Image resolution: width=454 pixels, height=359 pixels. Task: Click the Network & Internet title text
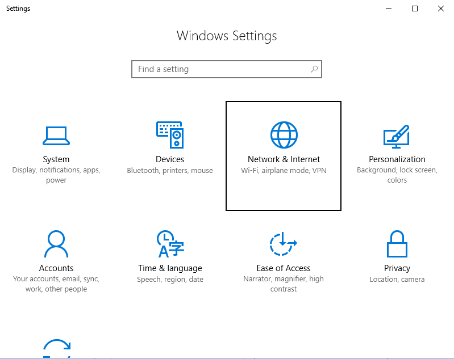click(x=284, y=159)
